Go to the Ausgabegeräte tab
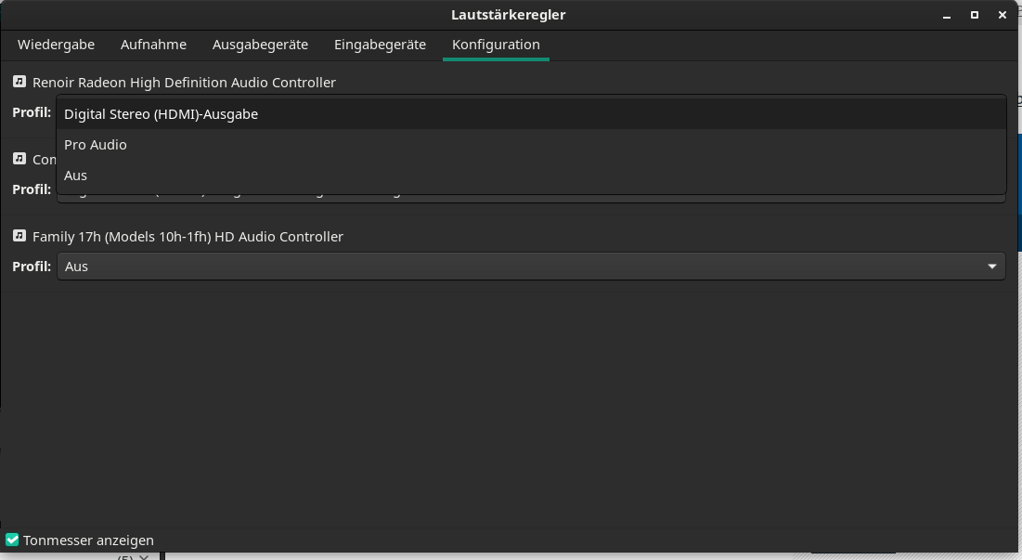Viewport: 1022px width, 560px height. point(260,45)
